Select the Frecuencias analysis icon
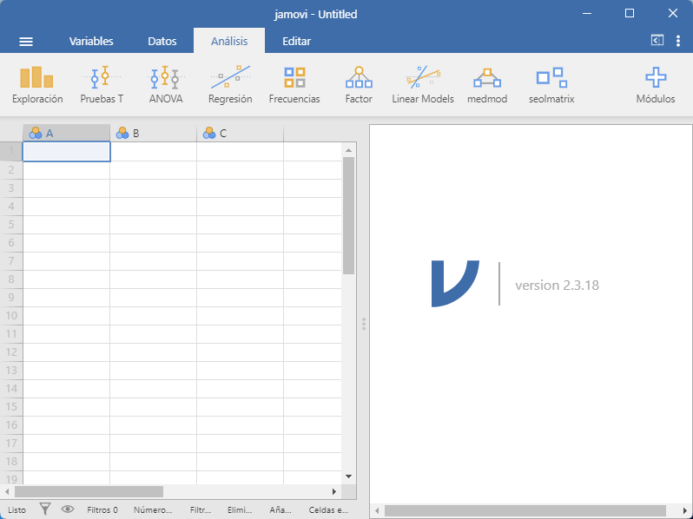Viewport: 693px width, 519px height. (x=294, y=86)
